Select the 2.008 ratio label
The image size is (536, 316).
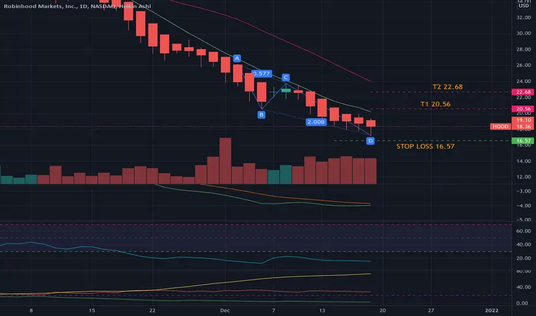pos(316,122)
